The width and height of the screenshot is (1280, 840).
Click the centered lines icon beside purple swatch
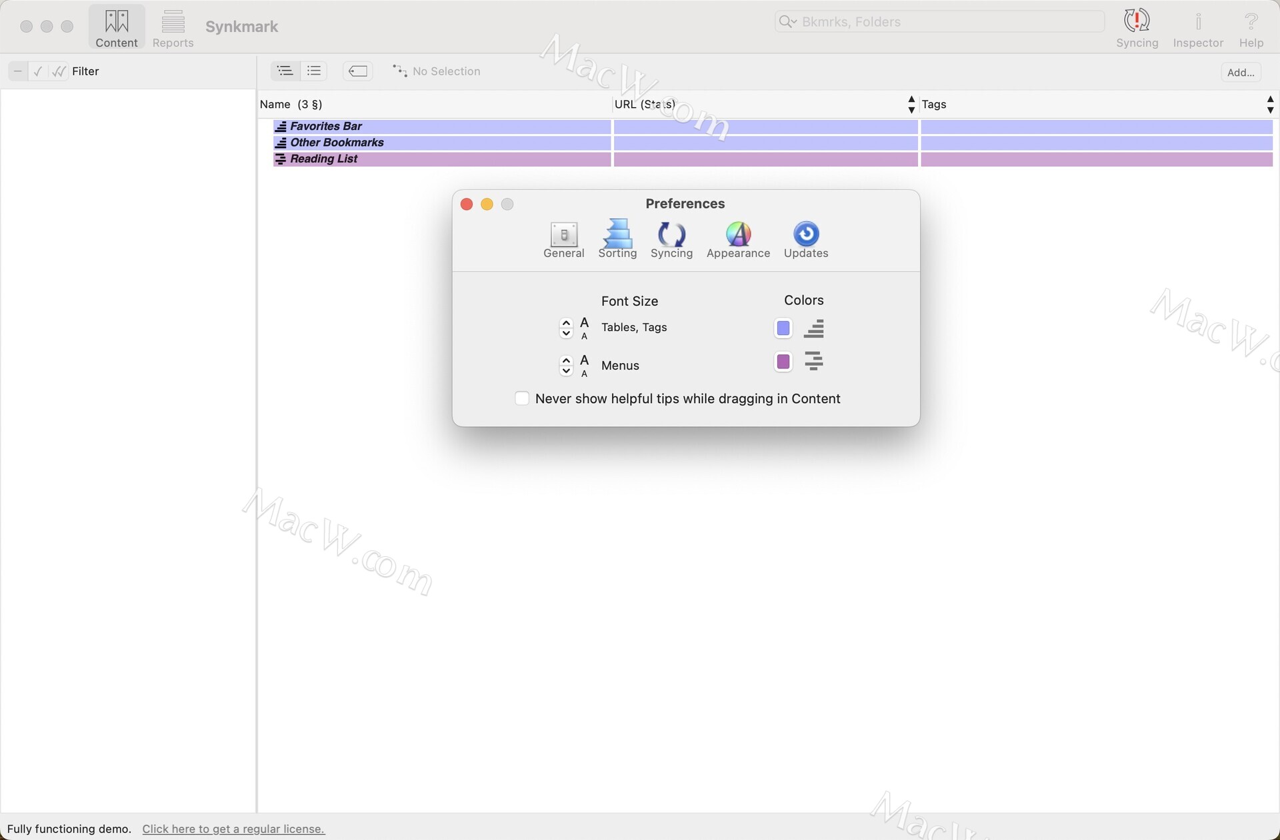tap(814, 362)
